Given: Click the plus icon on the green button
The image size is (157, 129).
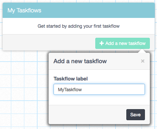Looking at the screenshot, I should coord(102,43).
